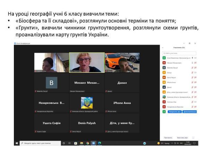Click the 'Попросить все' blue button

[x=174, y=112]
